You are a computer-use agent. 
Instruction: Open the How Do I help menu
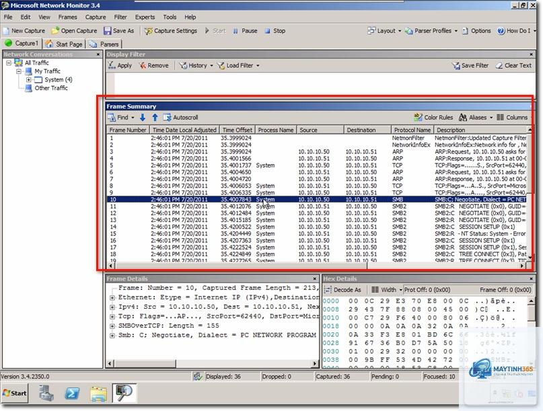[x=516, y=31]
